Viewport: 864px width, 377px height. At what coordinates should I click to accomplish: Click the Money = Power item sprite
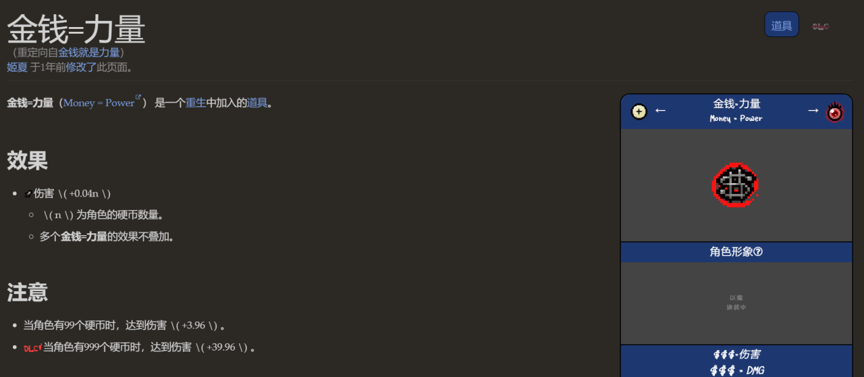click(736, 185)
